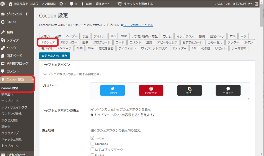Open the アクセス解析・認証 tab
The image size is (264, 156).
pyautogui.click(x=145, y=36)
